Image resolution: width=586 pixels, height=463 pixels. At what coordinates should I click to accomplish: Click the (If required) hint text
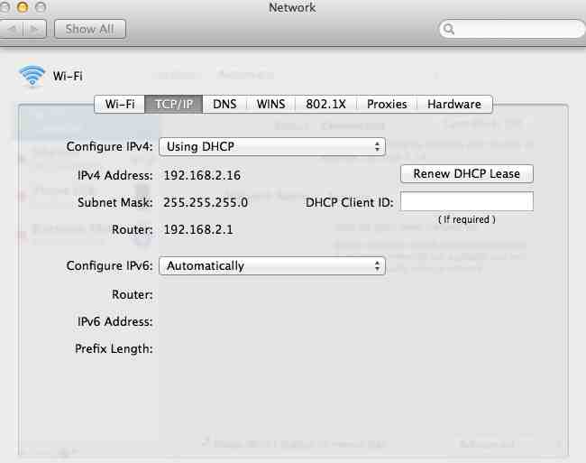pos(467,219)
